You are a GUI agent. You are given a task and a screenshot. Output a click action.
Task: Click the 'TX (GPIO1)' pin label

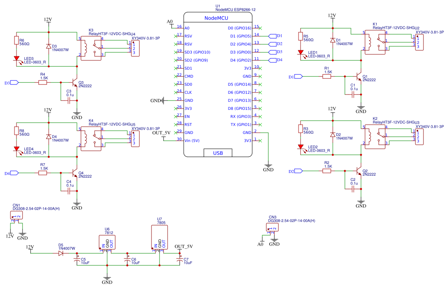(x=241, y=125)
